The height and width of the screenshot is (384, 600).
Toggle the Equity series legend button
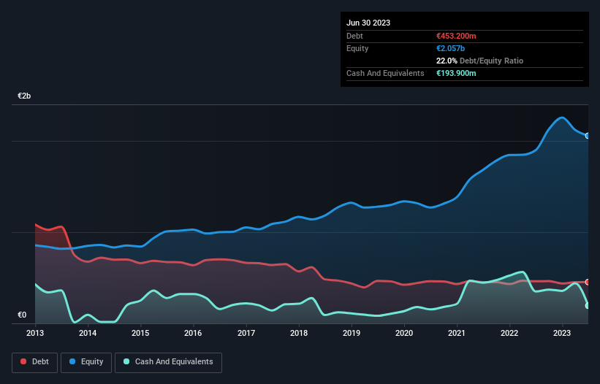pos(86,362)
